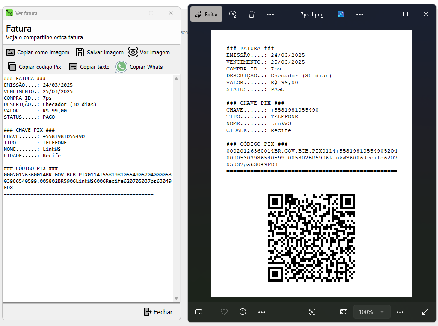Click the 7ps_1.png file name title
The width and height of the screenshot is (438, 326).
[312, 14]
